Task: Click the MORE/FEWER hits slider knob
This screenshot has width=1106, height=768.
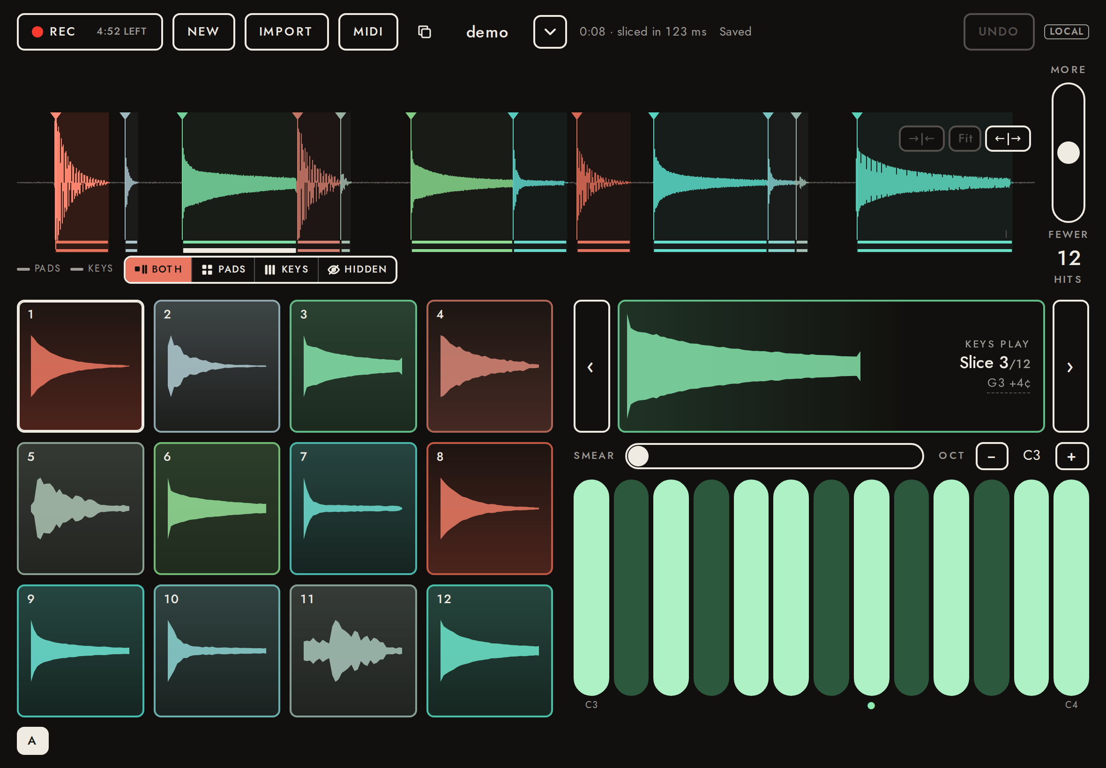Action: coord(1068,153)
